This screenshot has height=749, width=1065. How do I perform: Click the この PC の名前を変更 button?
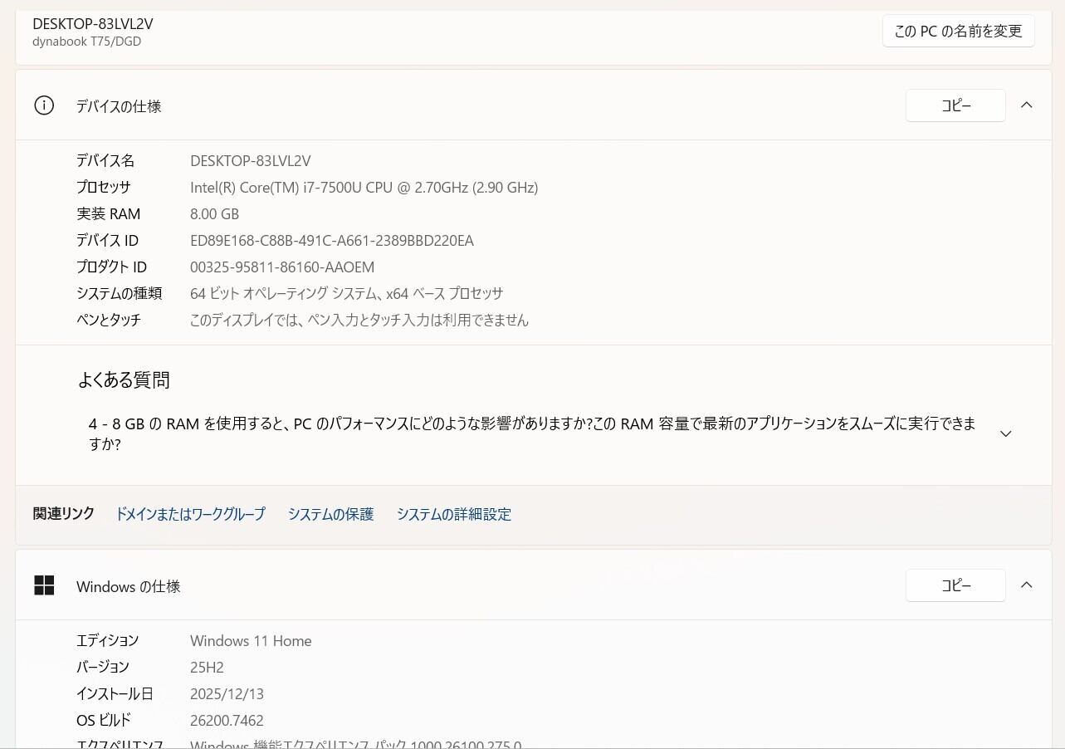pos(959,31)
